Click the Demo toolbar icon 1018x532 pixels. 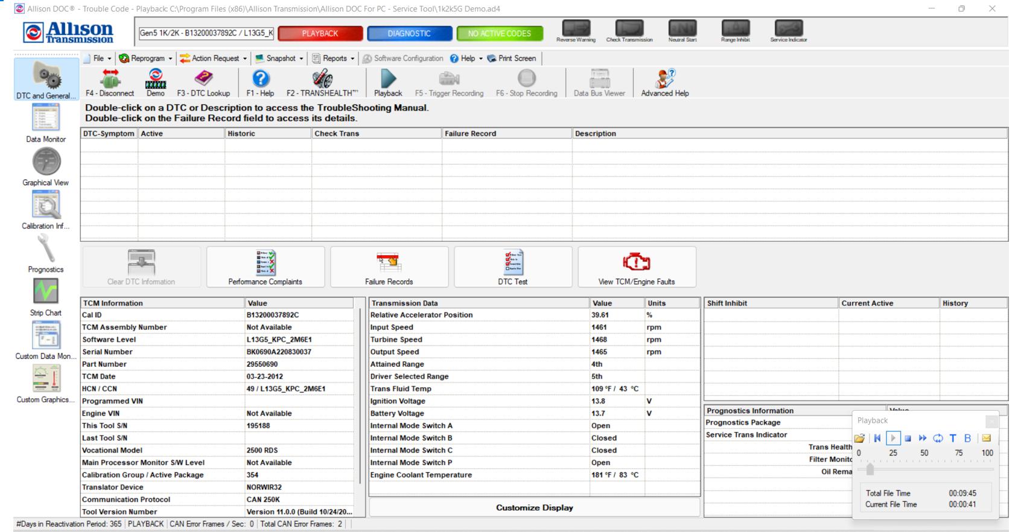coord(155,83)
